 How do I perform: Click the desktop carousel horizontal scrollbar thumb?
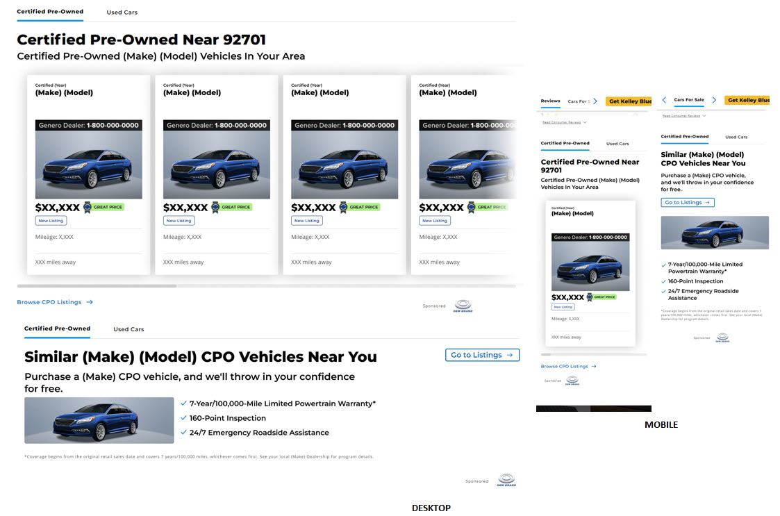97,285
